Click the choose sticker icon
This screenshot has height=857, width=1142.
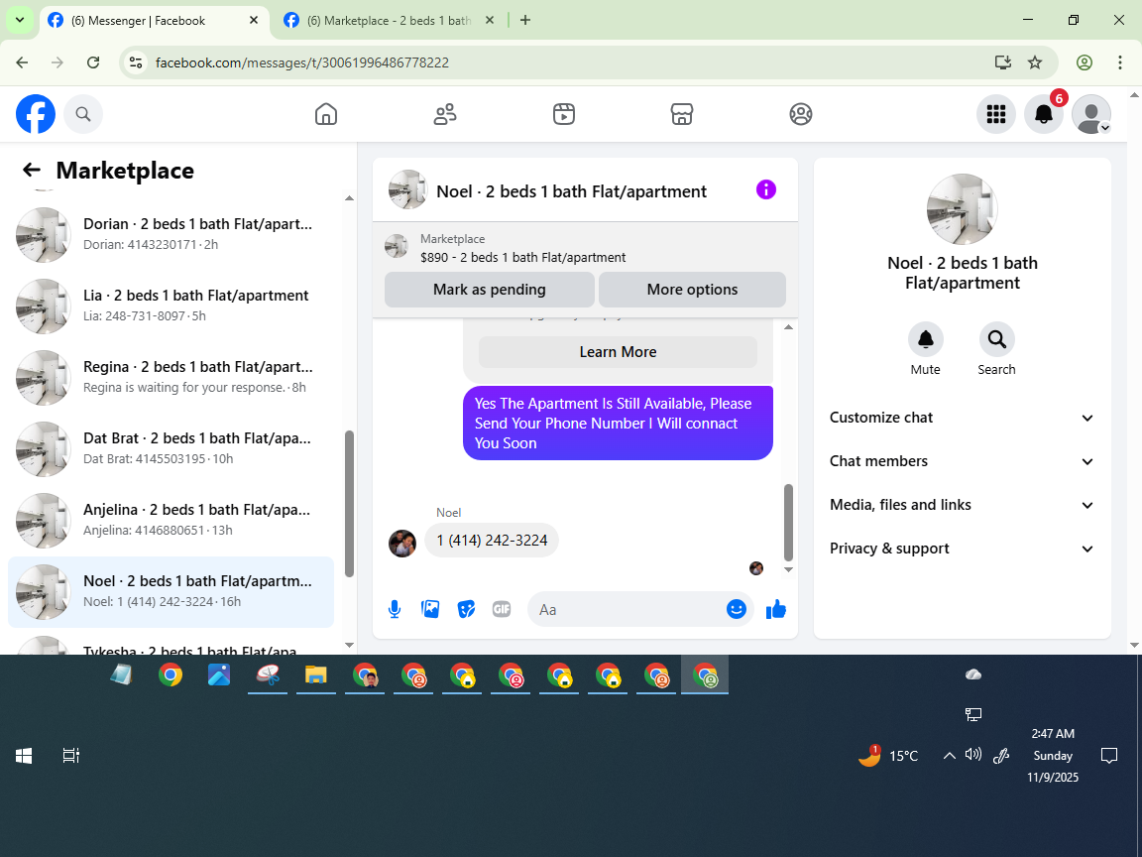pos(466,609)
